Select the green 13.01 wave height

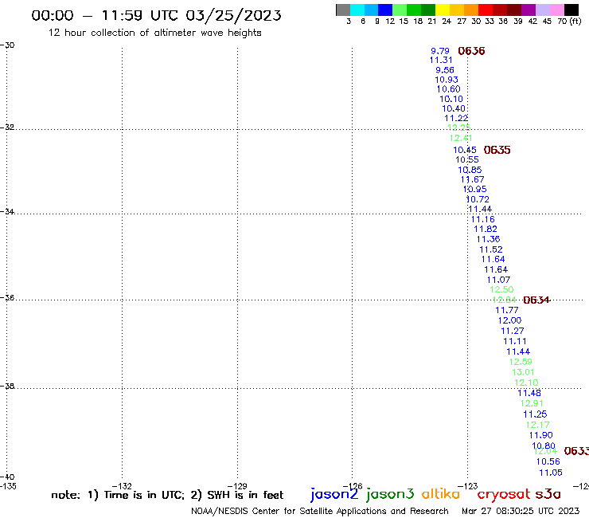coord(523,372)
